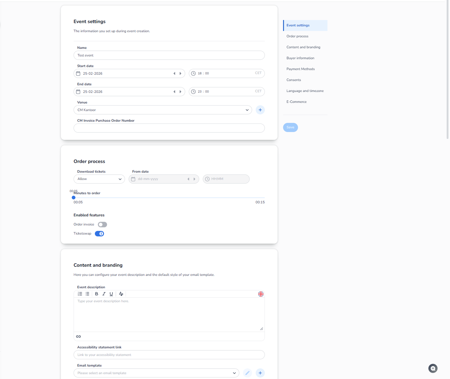Open the Download tickets dropdown
450x379 pixels.
[x=99, y=179]
